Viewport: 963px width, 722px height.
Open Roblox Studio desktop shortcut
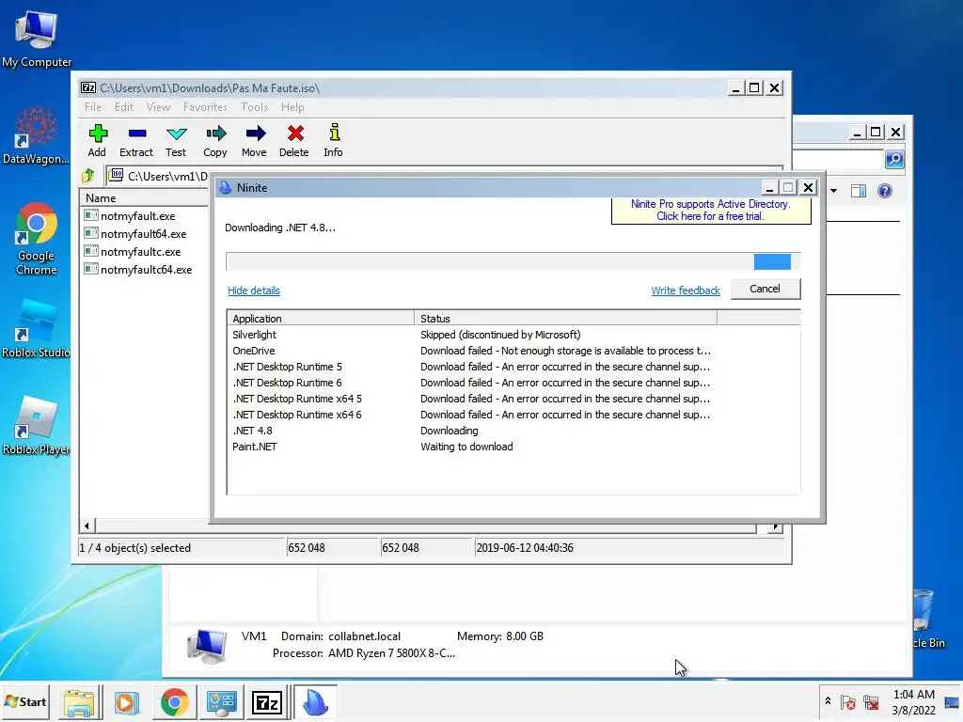(37, 329)
